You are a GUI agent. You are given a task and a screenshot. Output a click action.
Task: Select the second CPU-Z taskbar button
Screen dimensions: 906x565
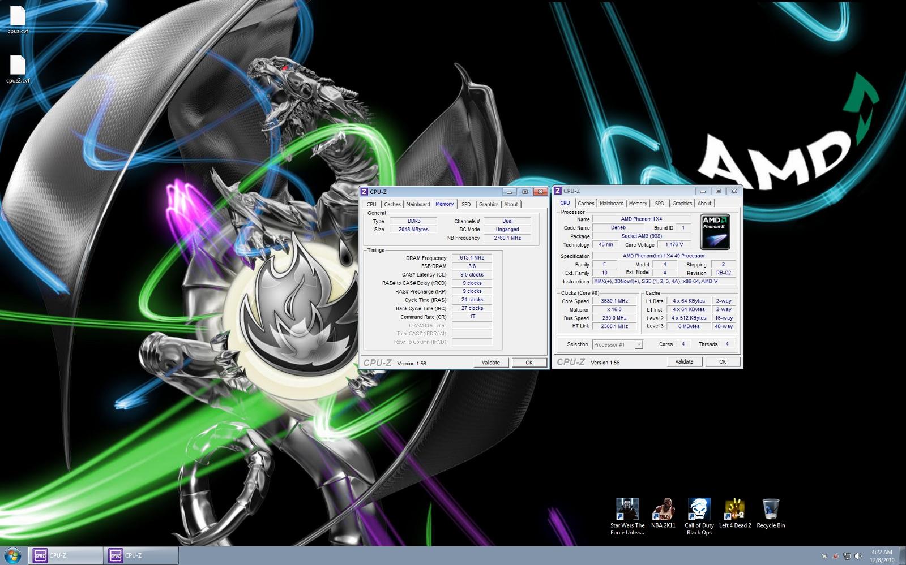point(141,555)
